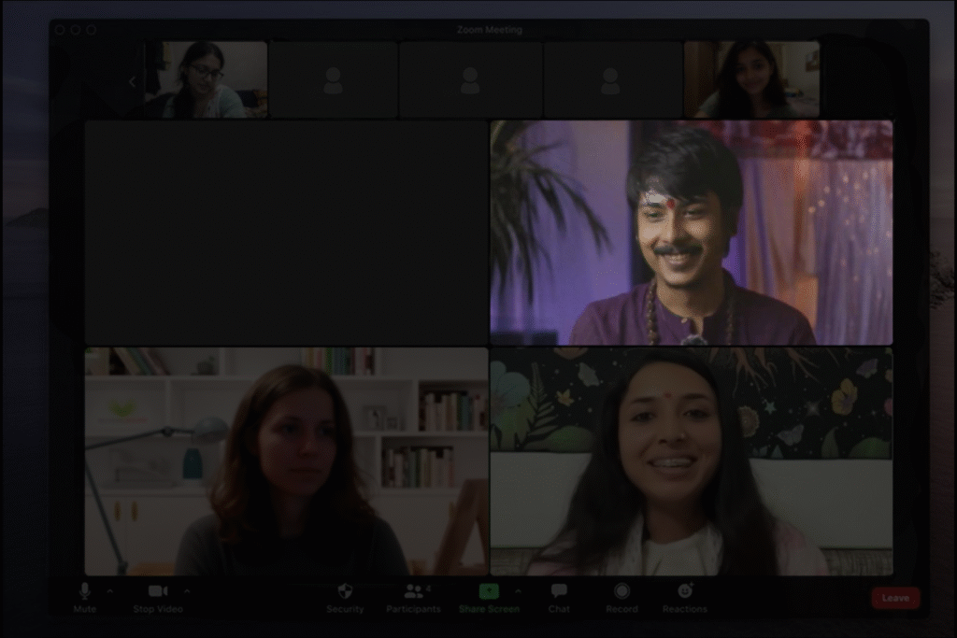Viewport: 957px width, 638px height.
Task: Select thumbnail of woman wearing glasses
Action: tap(206, 79)
